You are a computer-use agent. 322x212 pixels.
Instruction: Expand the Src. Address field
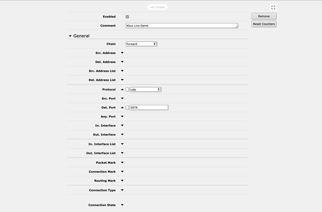pos(122,53)
